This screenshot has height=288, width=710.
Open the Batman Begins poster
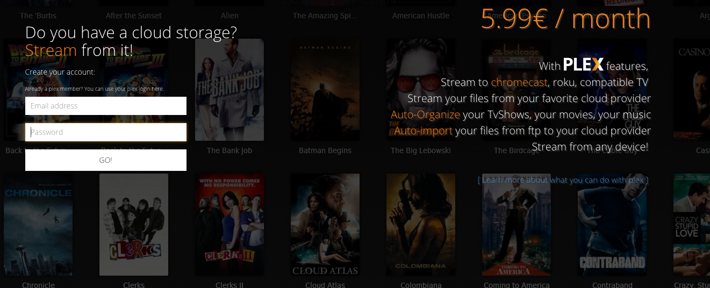tap(325, 89)
